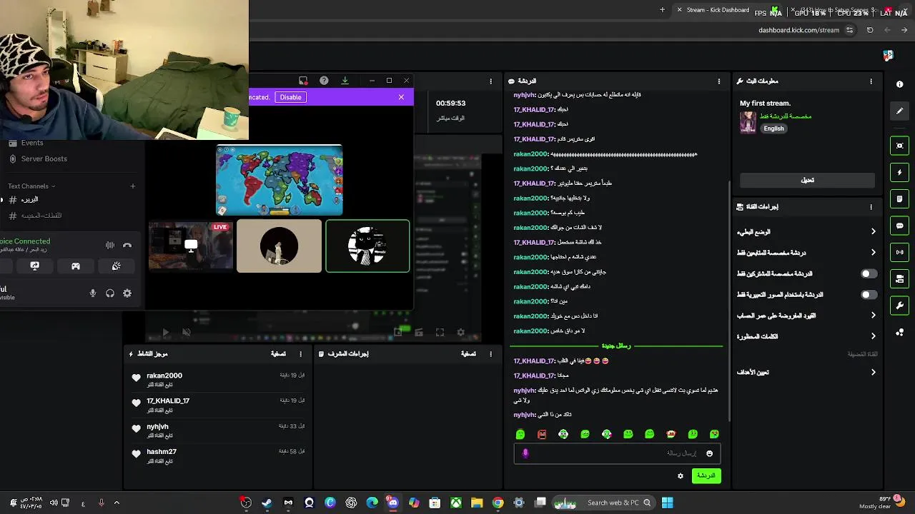The height and width of the screenshot is (514, 915).
Task: Open LIVE stream thumbnail in Discord call
Action: click(190, 246)
